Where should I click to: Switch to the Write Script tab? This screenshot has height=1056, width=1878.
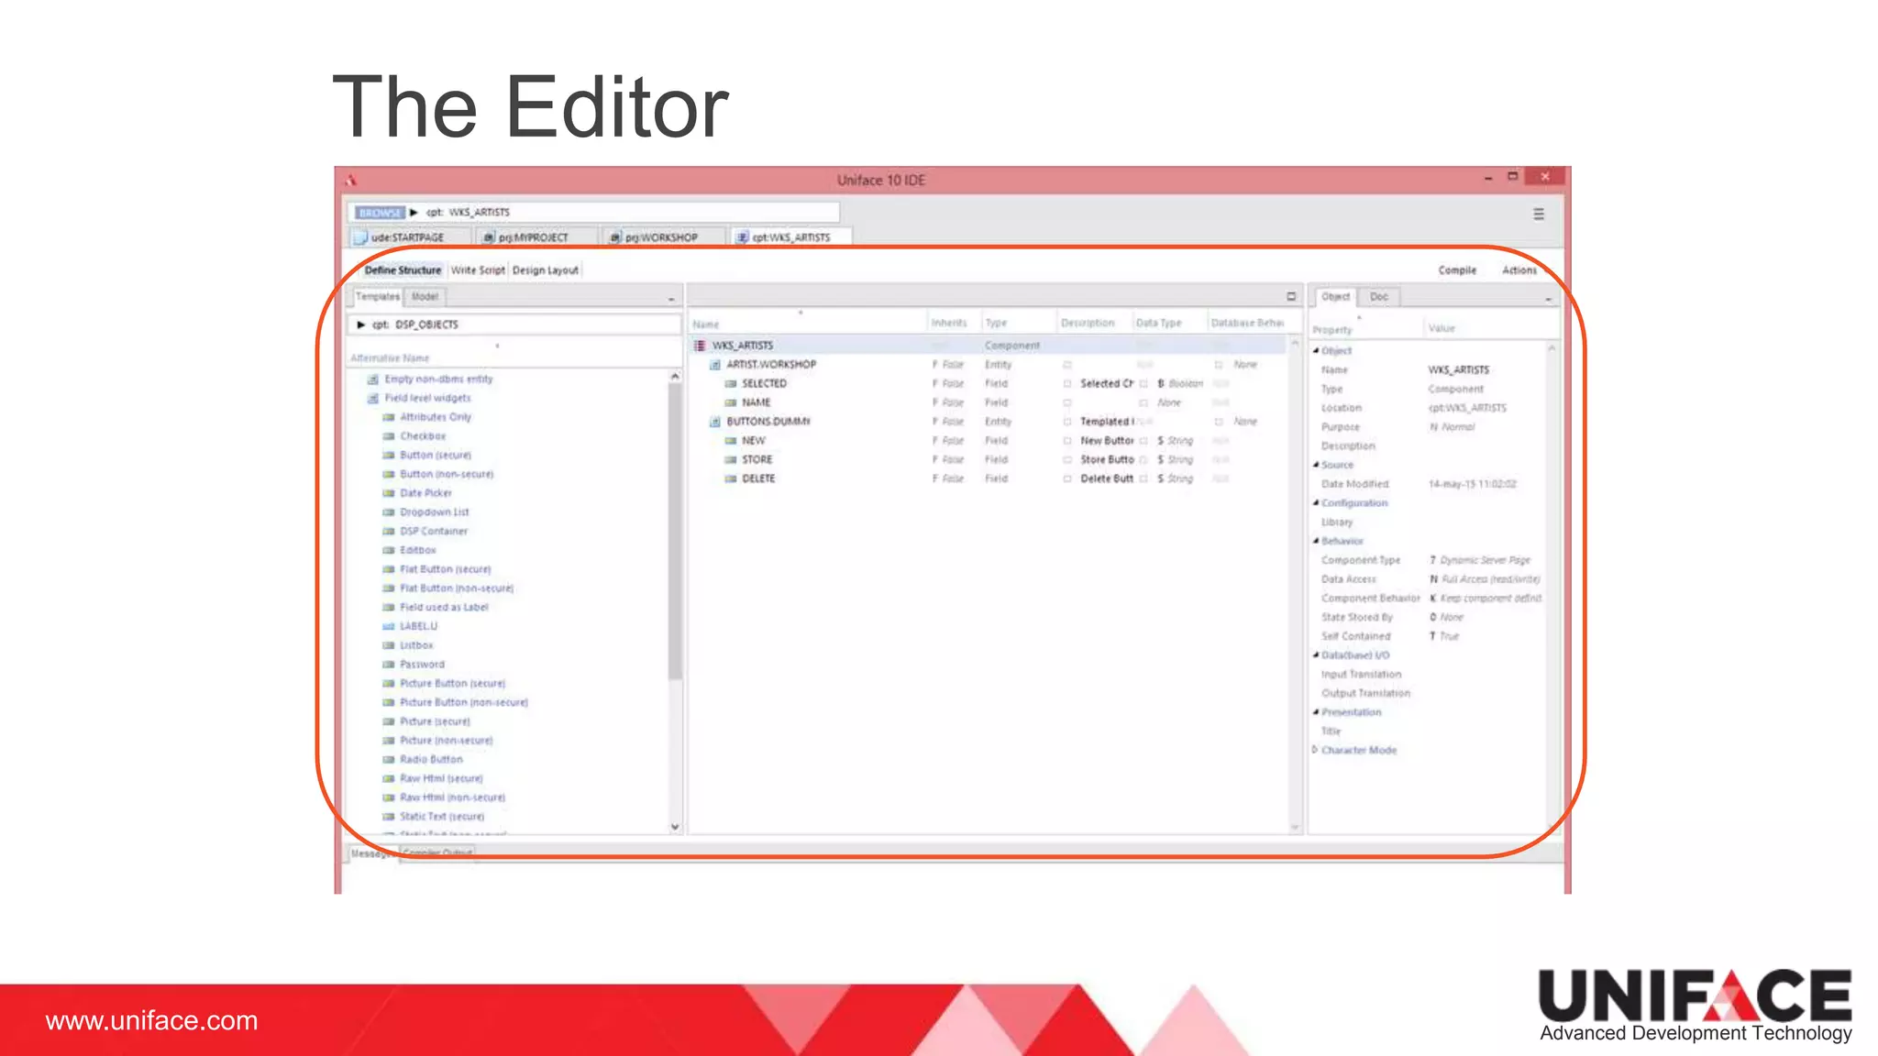478,270
